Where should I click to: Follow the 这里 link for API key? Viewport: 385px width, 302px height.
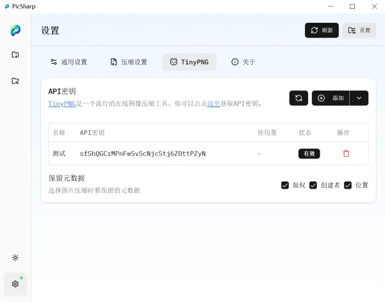[214, 104]
